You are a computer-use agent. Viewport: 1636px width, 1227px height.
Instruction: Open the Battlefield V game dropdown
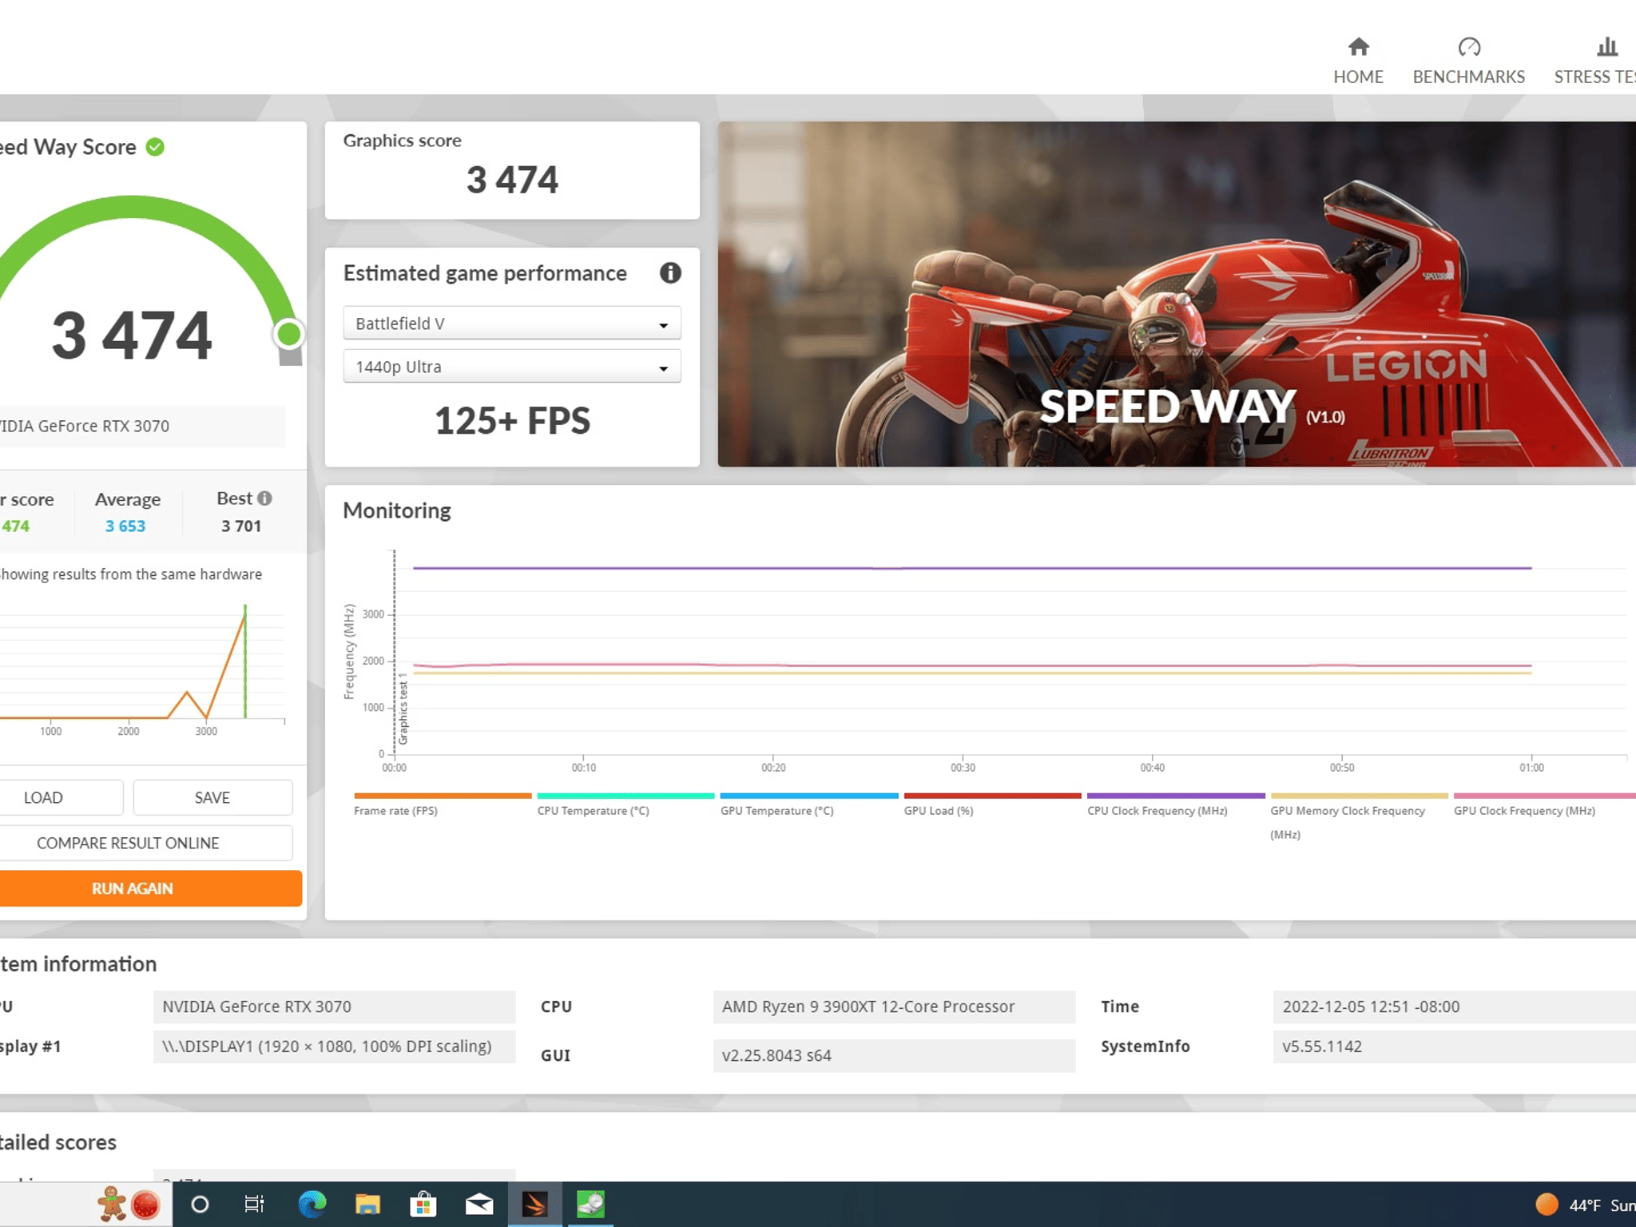[x=512, y=324]
